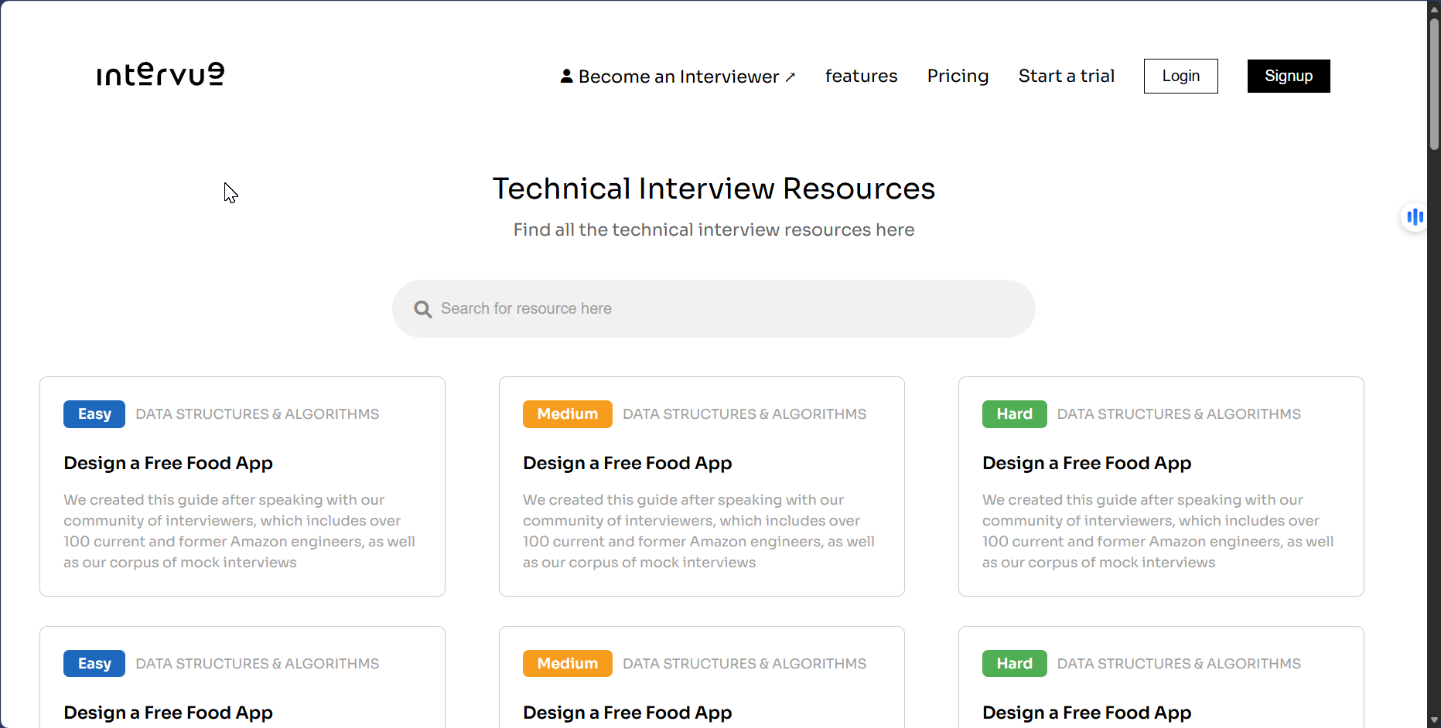This screenshot has width=1441, height=728.
Task: Click the description paragraph in the top Hard card
Action: [1159, 531]
